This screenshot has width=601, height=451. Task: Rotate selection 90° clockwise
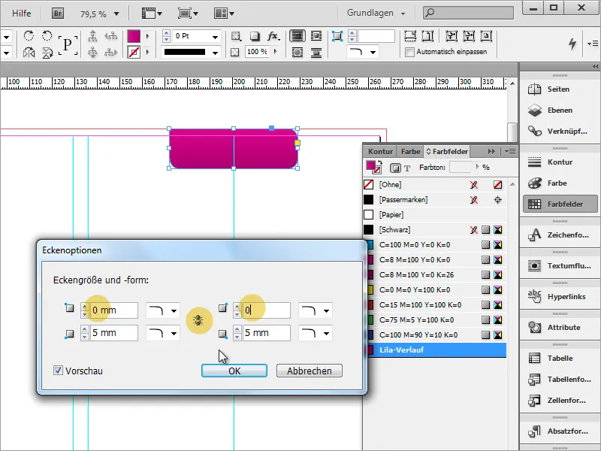(29, 36)
